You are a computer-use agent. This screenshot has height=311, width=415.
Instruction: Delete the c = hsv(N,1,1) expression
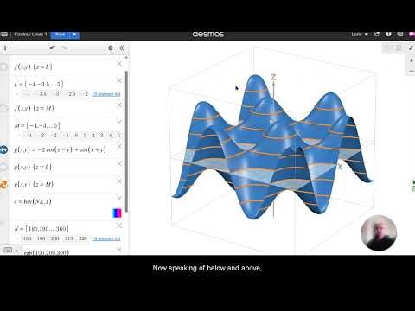(119, 198)
